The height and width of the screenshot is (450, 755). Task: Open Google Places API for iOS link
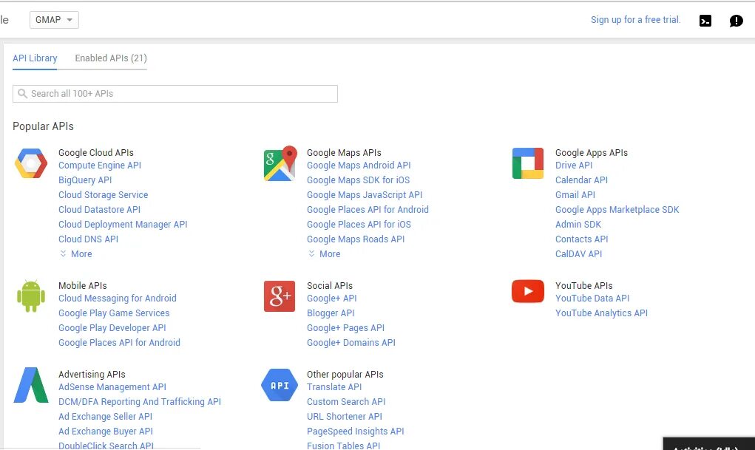tap(359, 225)
